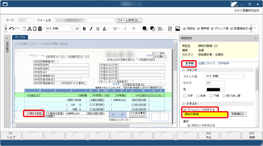This screenshot has width=263, height=146.
Task: Open the application window icon menu
Action: (5, 4)
